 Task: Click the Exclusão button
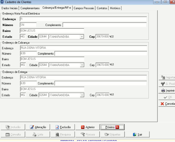pyautogui.click(x=63, y=127)
